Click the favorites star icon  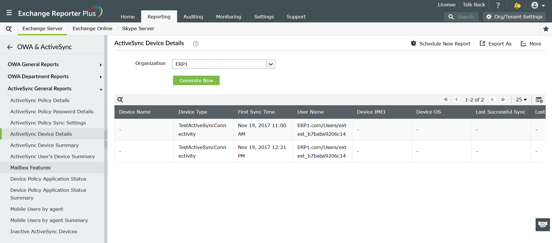[546, 29]
